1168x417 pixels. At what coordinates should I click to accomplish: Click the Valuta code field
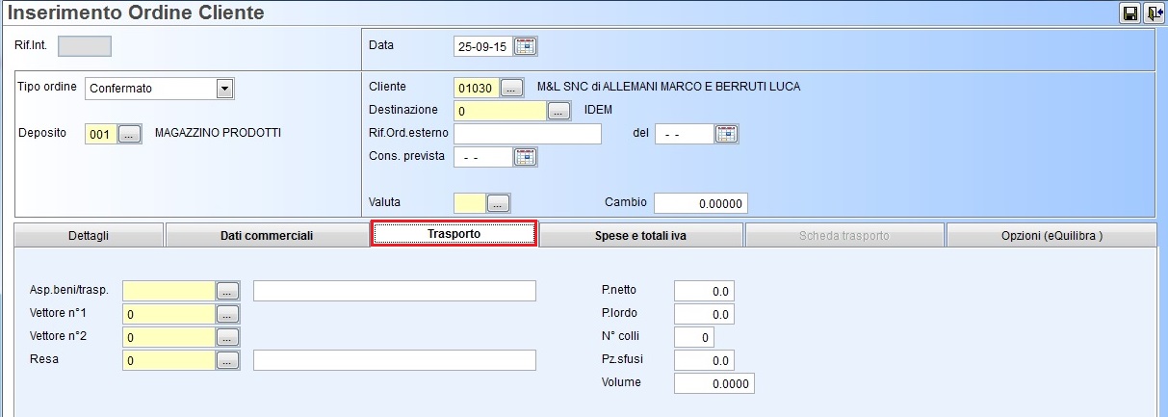[470, 203]
